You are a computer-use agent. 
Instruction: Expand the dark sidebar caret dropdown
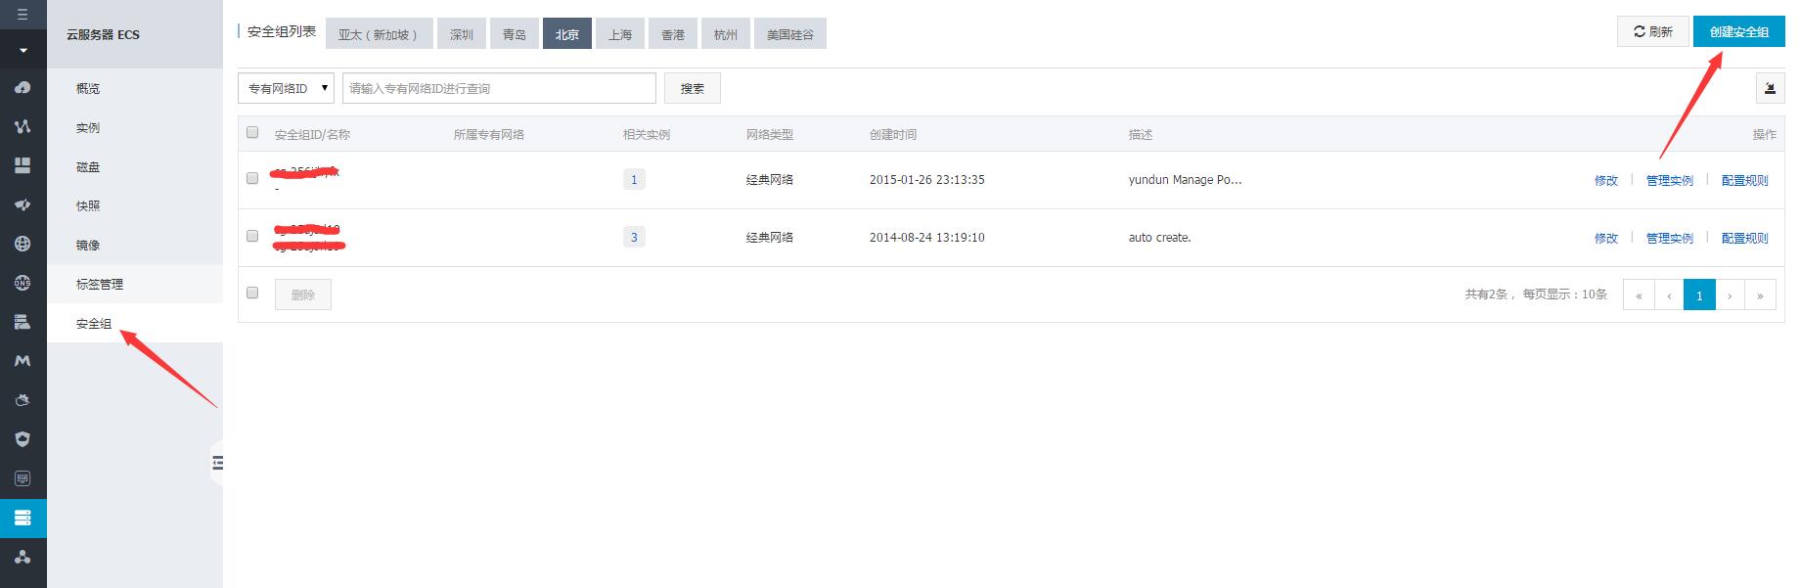(22, 50)
